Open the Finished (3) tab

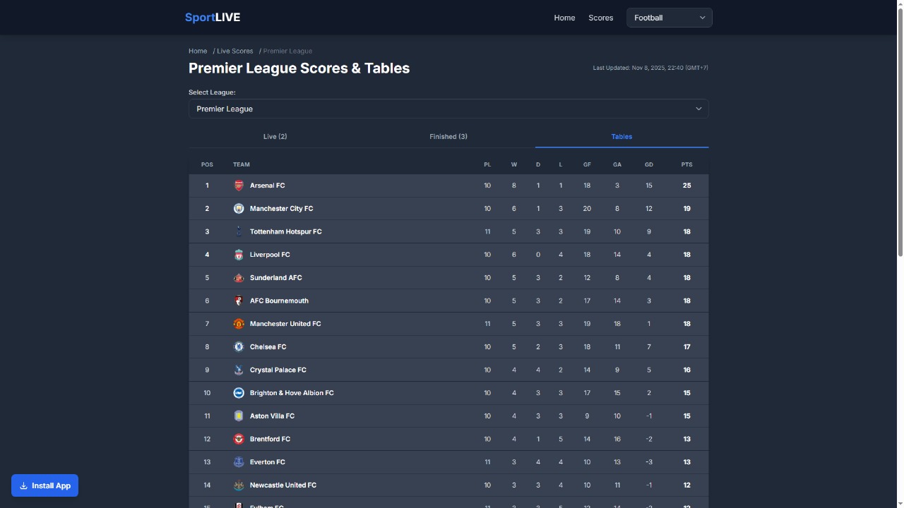coord(448,137)
